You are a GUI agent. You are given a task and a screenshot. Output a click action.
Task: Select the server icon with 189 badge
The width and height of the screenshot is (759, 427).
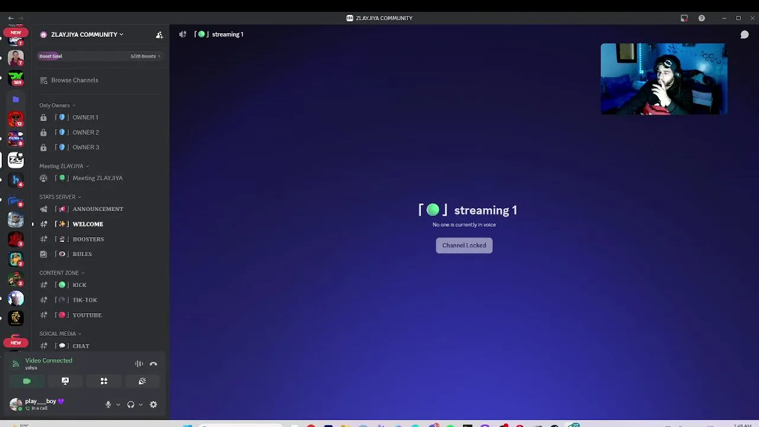click(x=16, y=78)
